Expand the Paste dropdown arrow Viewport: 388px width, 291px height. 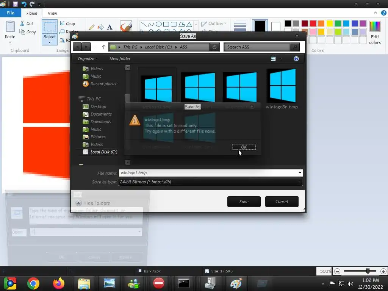[x=10, y=42]
